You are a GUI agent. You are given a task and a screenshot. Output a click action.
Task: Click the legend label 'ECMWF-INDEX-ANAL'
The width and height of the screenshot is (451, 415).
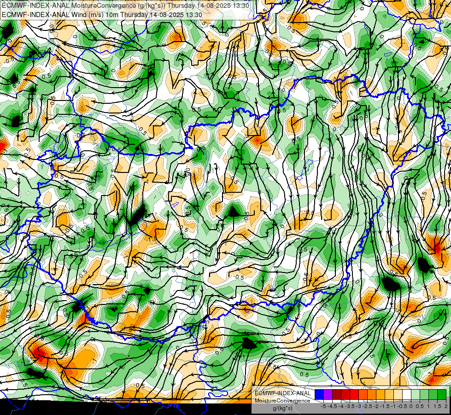point(283,393)
